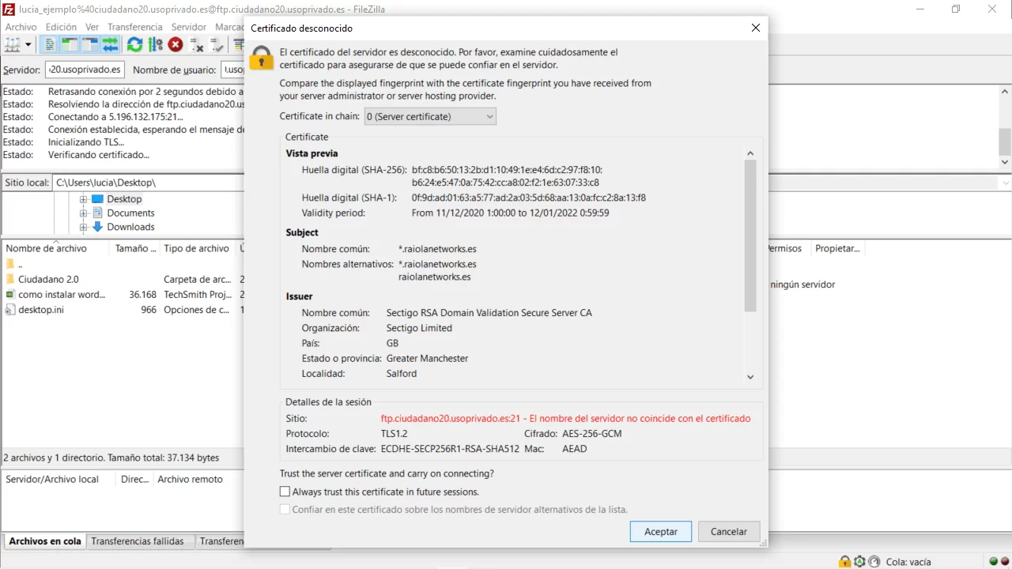Click the red Cancel operation icon
The image size is (1012, 569).
[x=176, y=44]
